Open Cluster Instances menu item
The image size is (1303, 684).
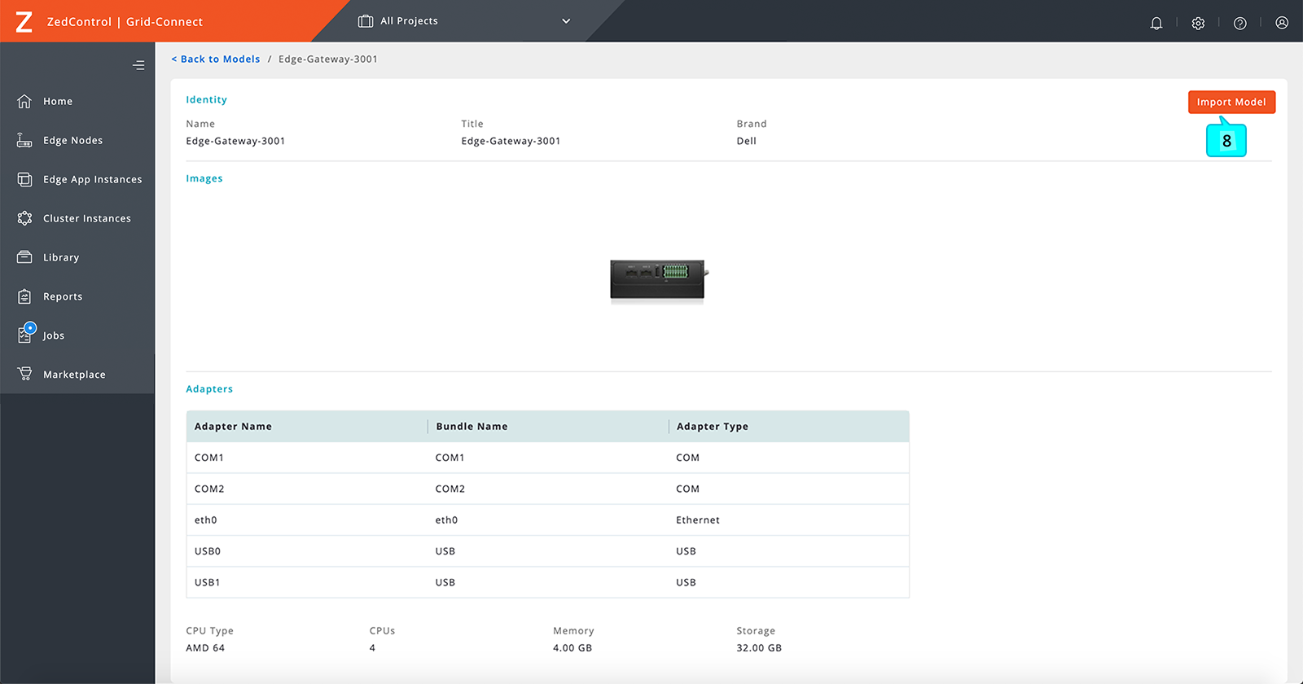[x=86, y=218]
